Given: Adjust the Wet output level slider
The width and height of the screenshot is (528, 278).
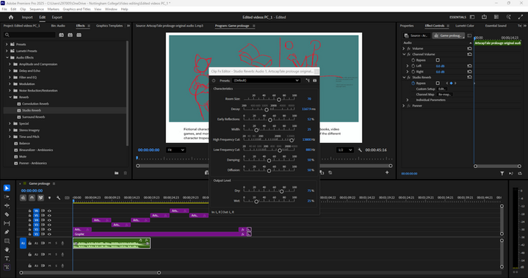Looking at the screenshot, I should (256, 202).
